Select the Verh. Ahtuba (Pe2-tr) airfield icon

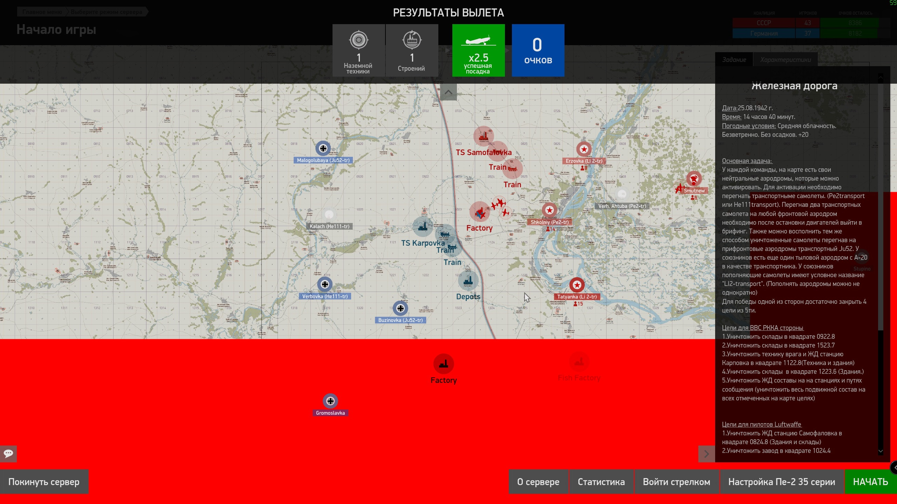622,194
